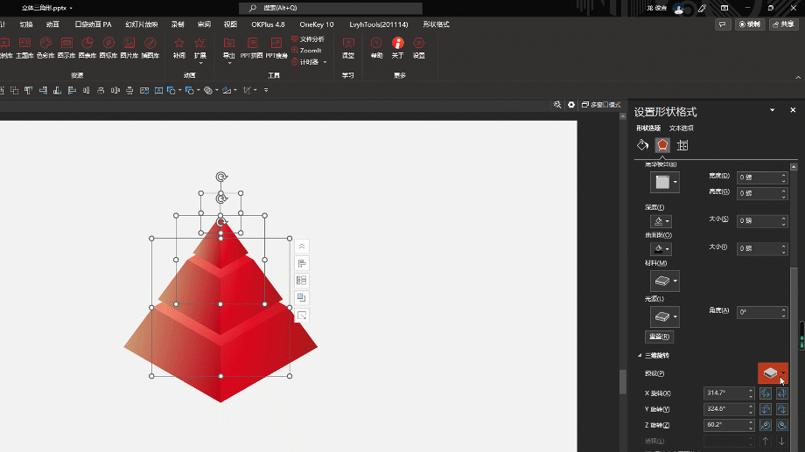This screenshot has height=452, width=805.
Task: Click the X rotation rotate-left icon
Action: (x=766, y=393)
